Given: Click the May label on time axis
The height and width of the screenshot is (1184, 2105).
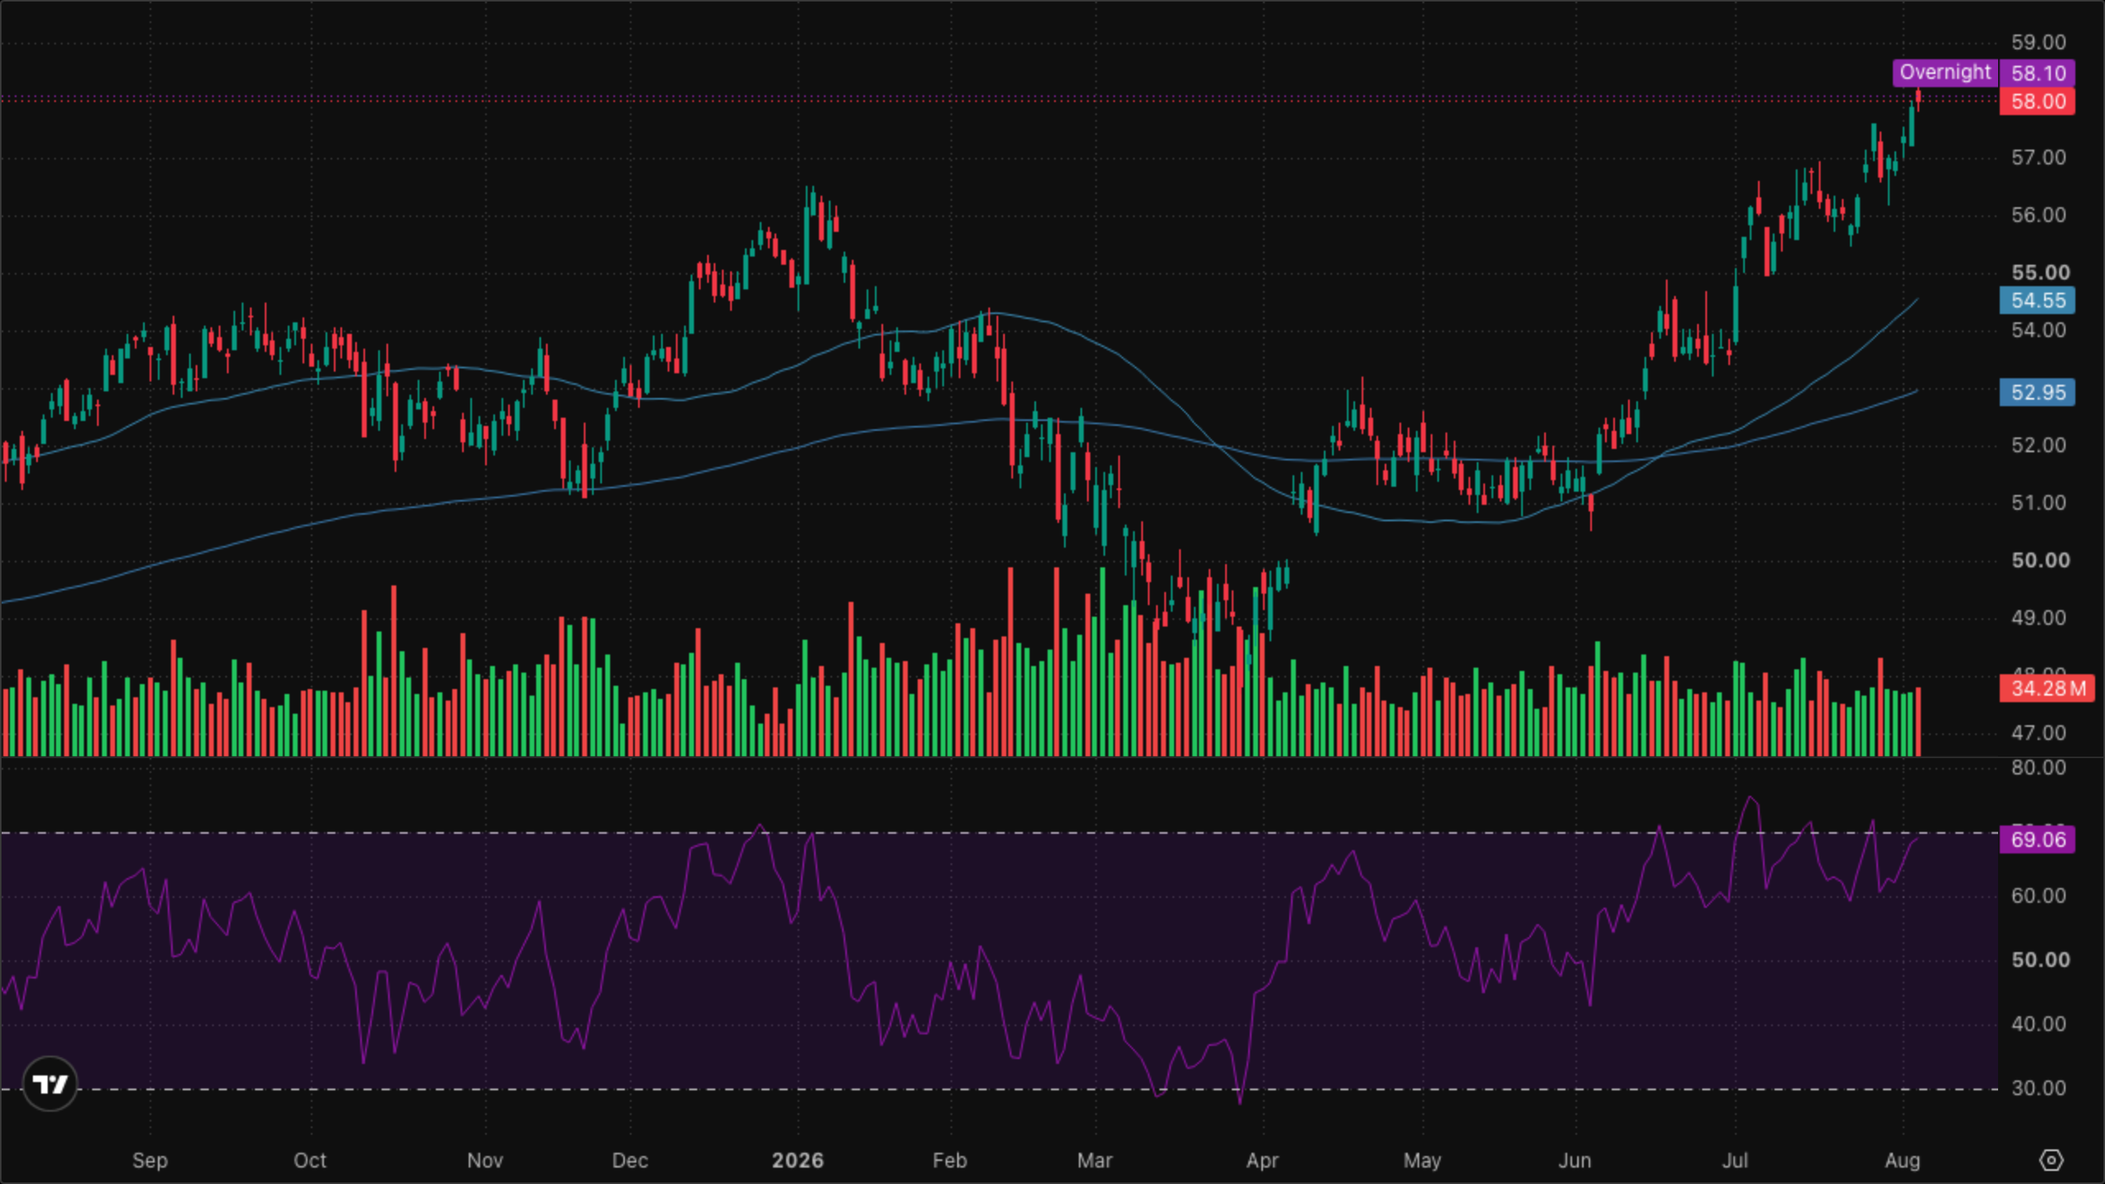Looking at the screenshot, I should [x=1423, y=1161].
